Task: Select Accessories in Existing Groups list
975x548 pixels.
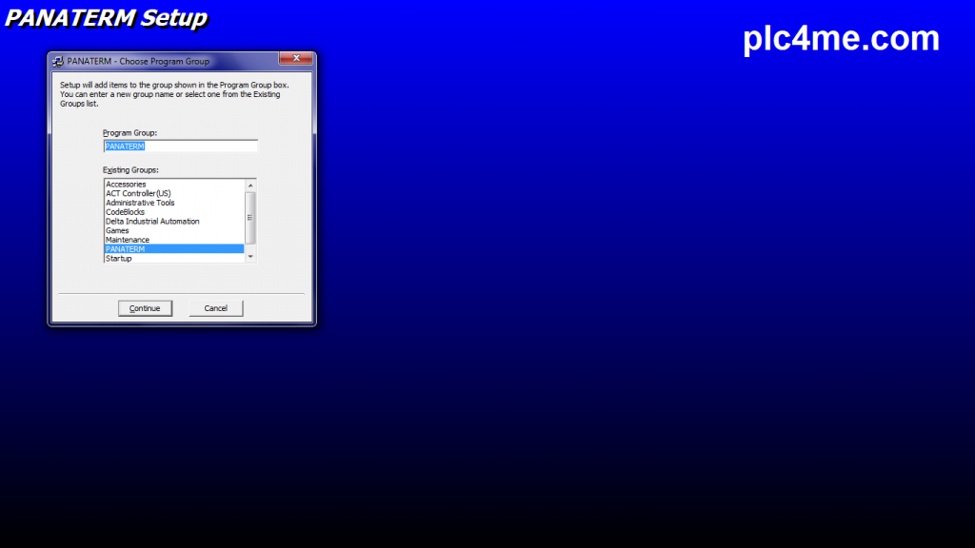Action: point(126,185)
